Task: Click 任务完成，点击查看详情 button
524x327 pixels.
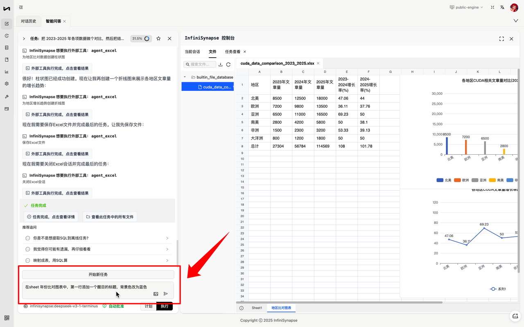Action: [51, 217]
